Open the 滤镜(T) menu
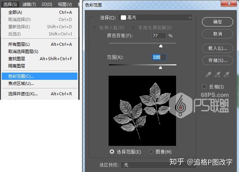The height and width of the screenshot is (172, 239). coord(29,4)
